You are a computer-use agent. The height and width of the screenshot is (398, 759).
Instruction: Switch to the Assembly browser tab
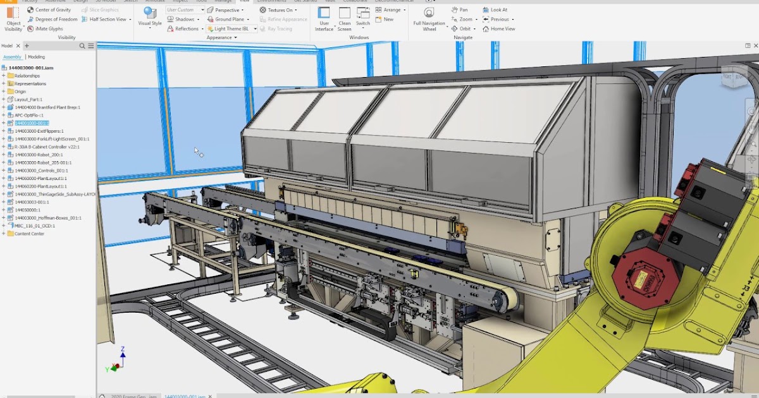(x=12, y=57)
